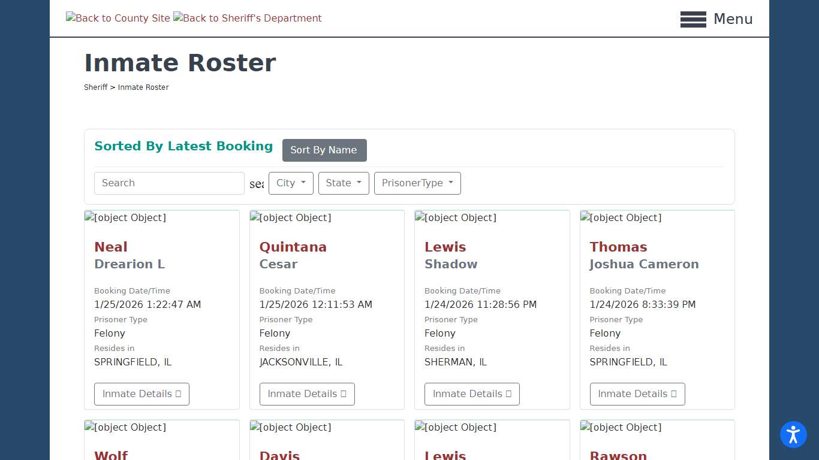Click the Back to Sheriff's Department image icon
Screen dimensions: 819x460
pos(247,18)
